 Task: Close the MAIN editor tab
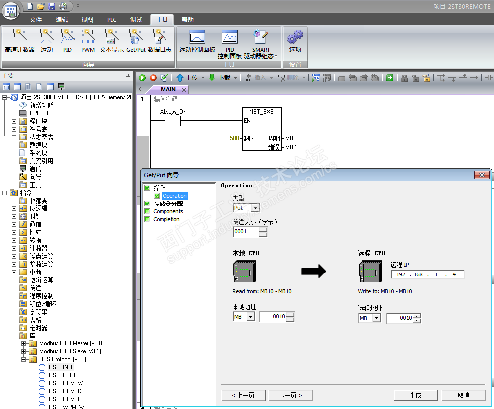tap(184, 90)
